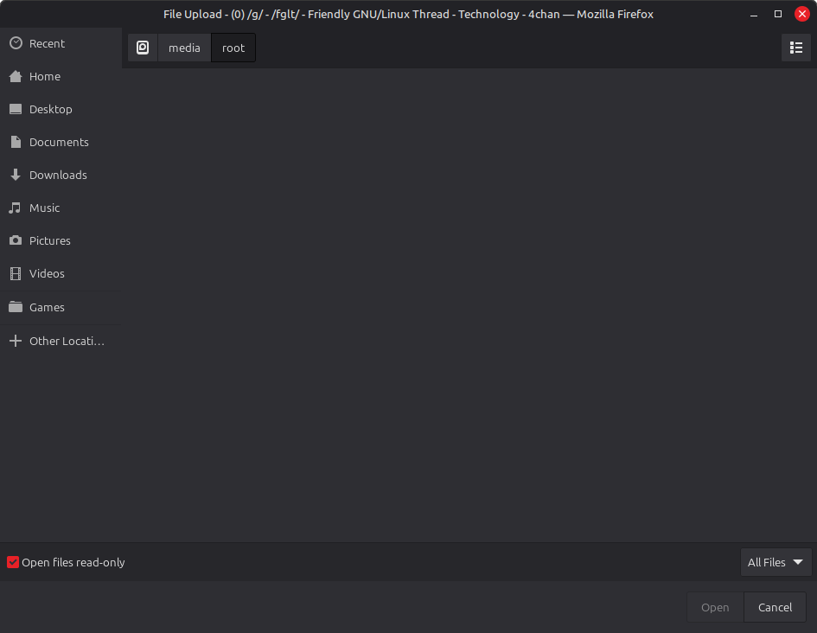This screenshot has height=633, width=817.
Task: Select the root path segment
Action: pyautogui.click(x=233, y=48)
